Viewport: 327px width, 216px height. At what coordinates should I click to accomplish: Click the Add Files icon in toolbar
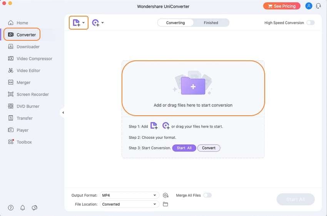(x=76, y=23)
